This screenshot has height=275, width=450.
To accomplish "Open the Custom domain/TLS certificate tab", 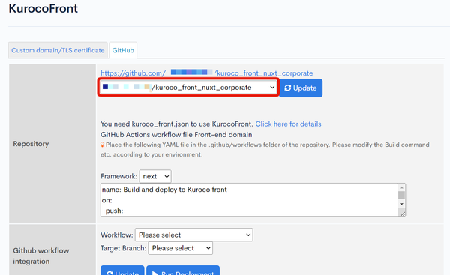I will [x=58, y=50].
